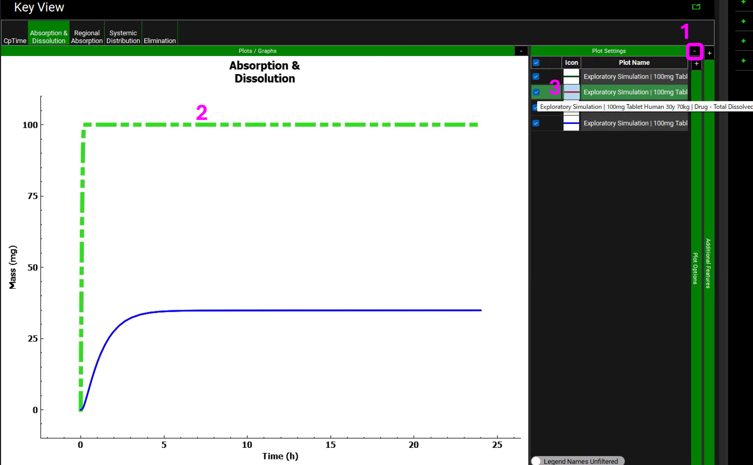Click the blue line icon in last plot row
This screenshot has height=465, width=753.
tap(571, 123)
